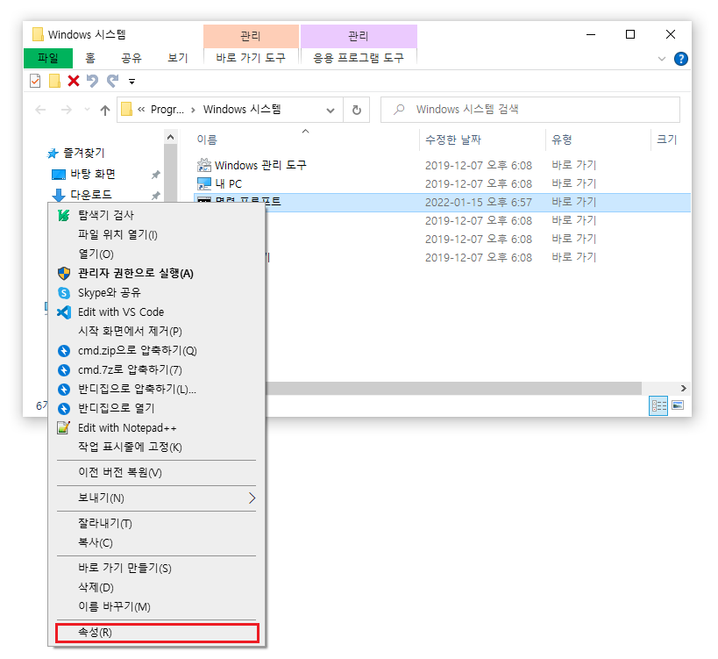Sort by the 수정한 날짜 column header
The width and height of the screenshot is (718, 659).
(453, 140)
